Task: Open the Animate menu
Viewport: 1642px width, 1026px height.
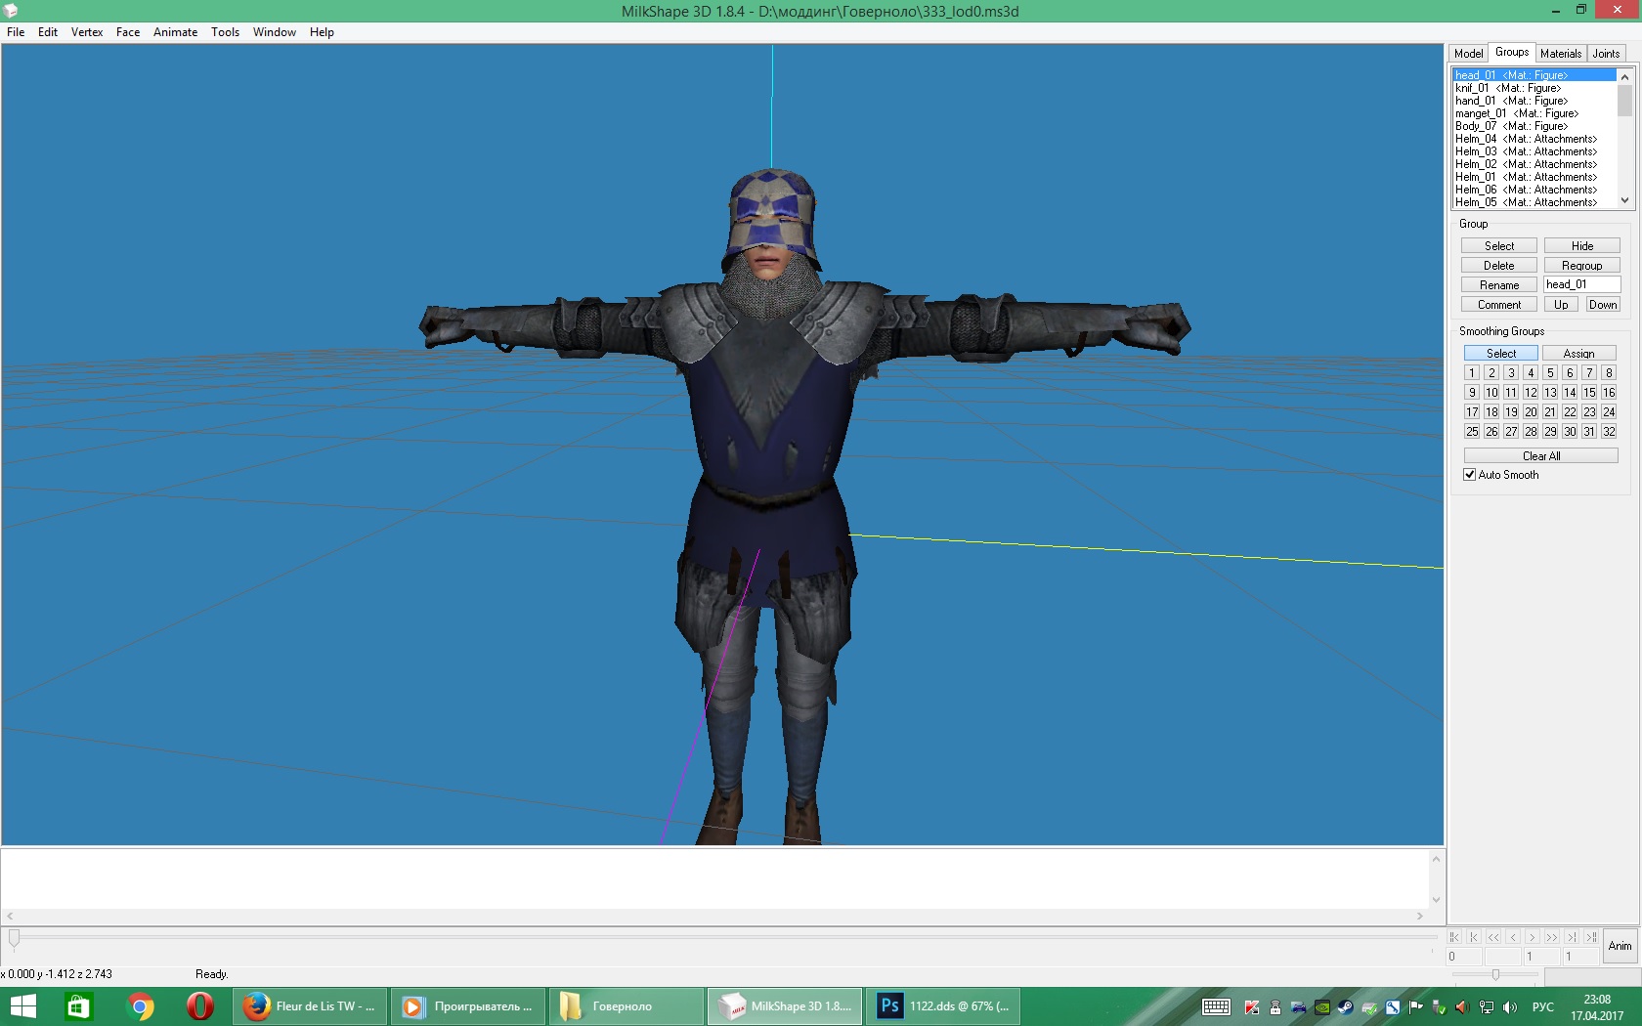Action: 176,32
